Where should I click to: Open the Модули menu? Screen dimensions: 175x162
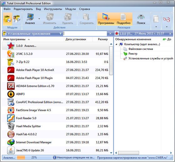point(70,9)
